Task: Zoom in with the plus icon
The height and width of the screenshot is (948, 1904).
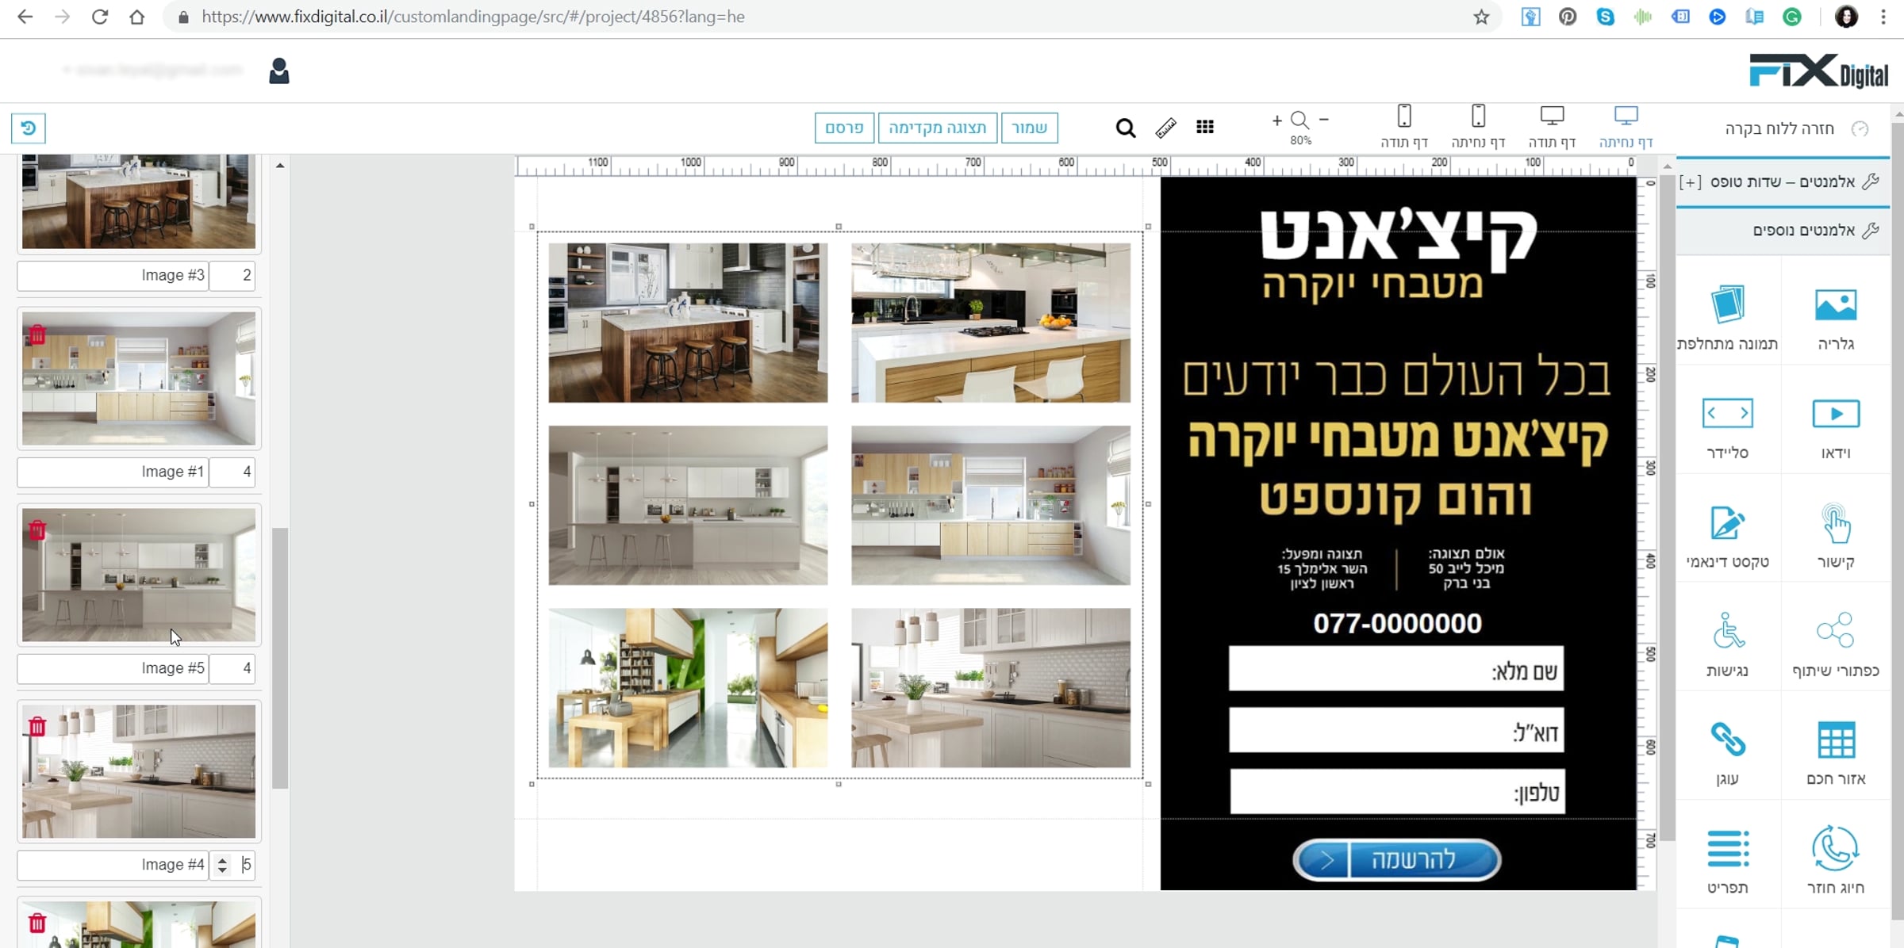Action: (x=1276, y=120)
